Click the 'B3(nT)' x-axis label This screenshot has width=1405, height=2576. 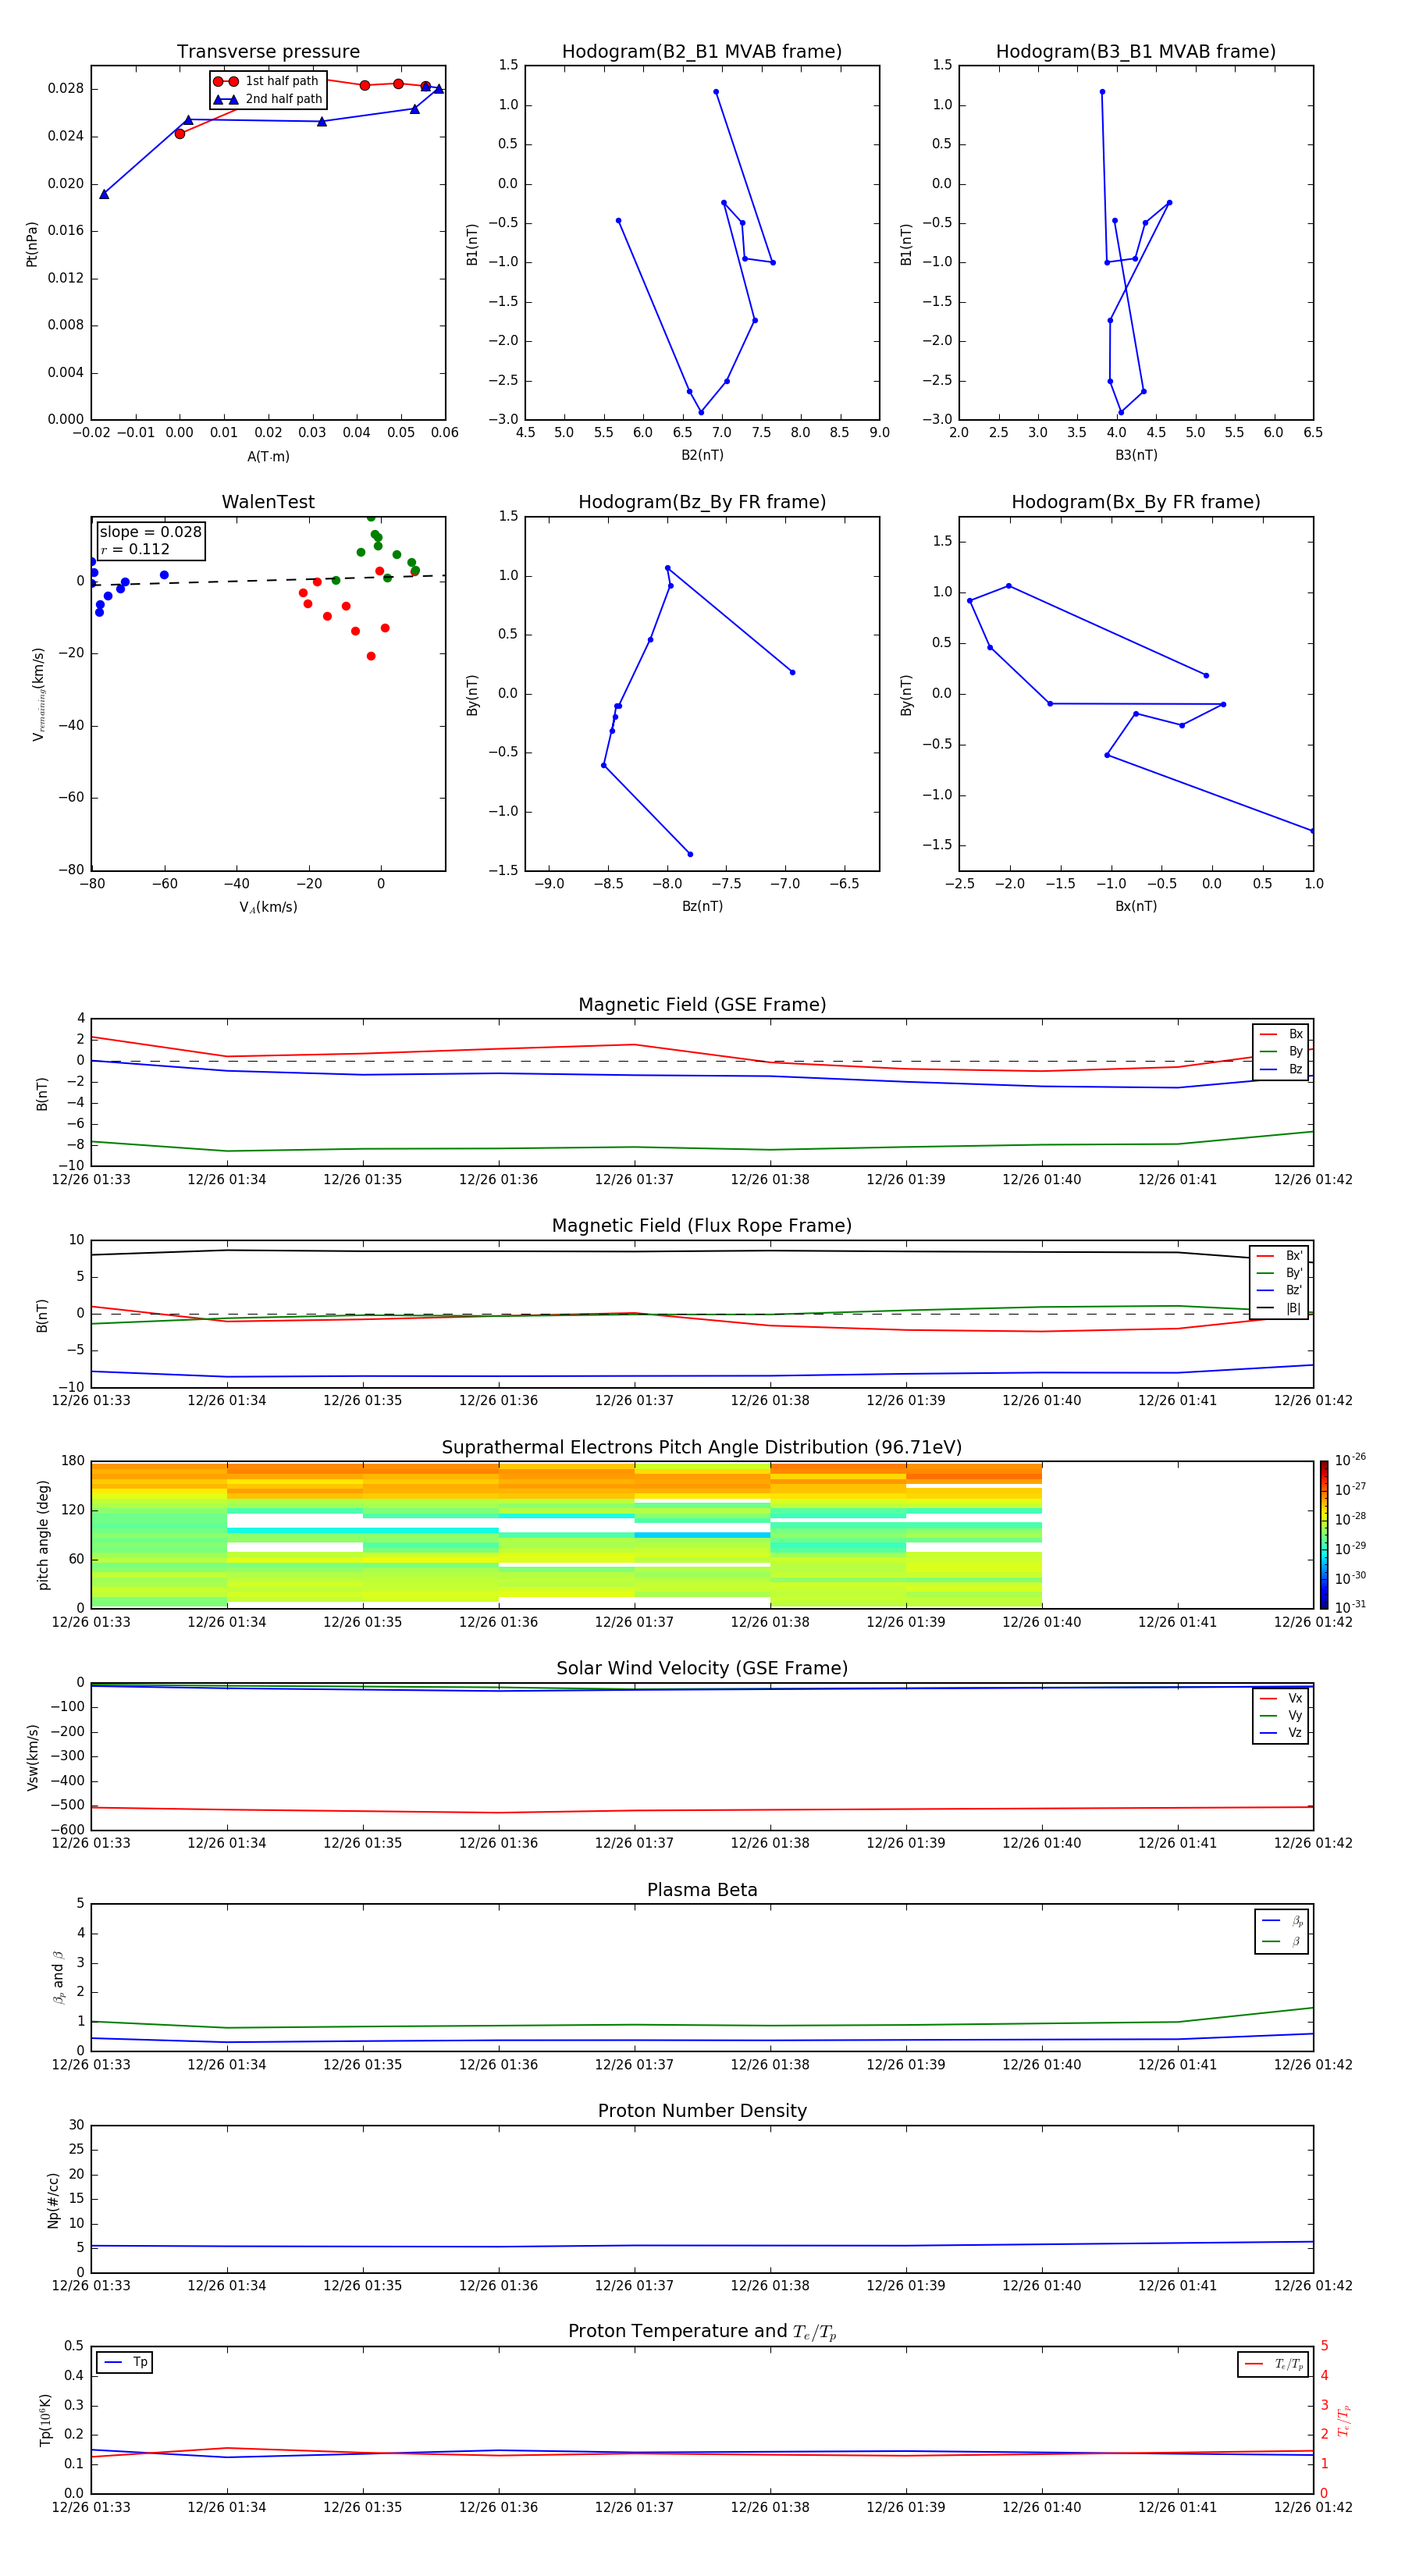coord(1136,455)
